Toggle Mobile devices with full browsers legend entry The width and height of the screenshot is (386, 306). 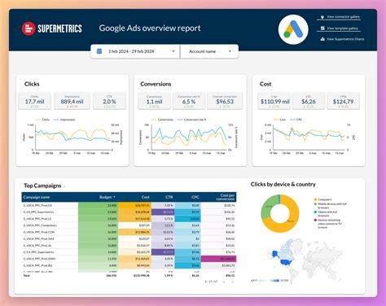[330, 205]
